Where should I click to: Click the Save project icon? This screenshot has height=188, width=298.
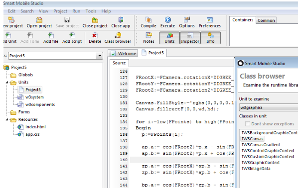[67, 20]
